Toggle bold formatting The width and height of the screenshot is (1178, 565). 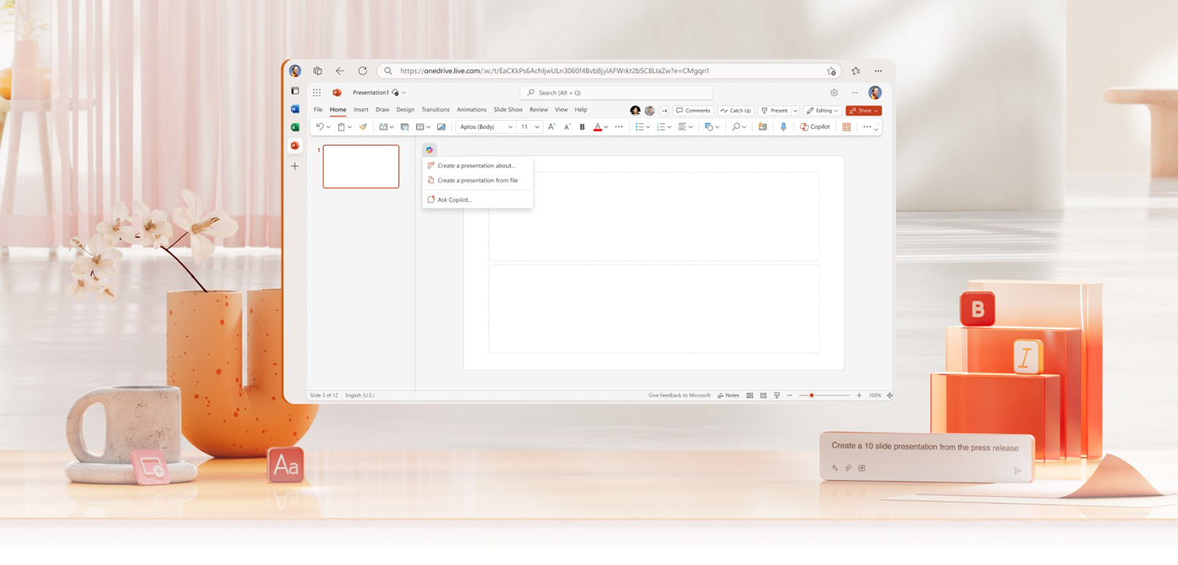tap(582, 127)
